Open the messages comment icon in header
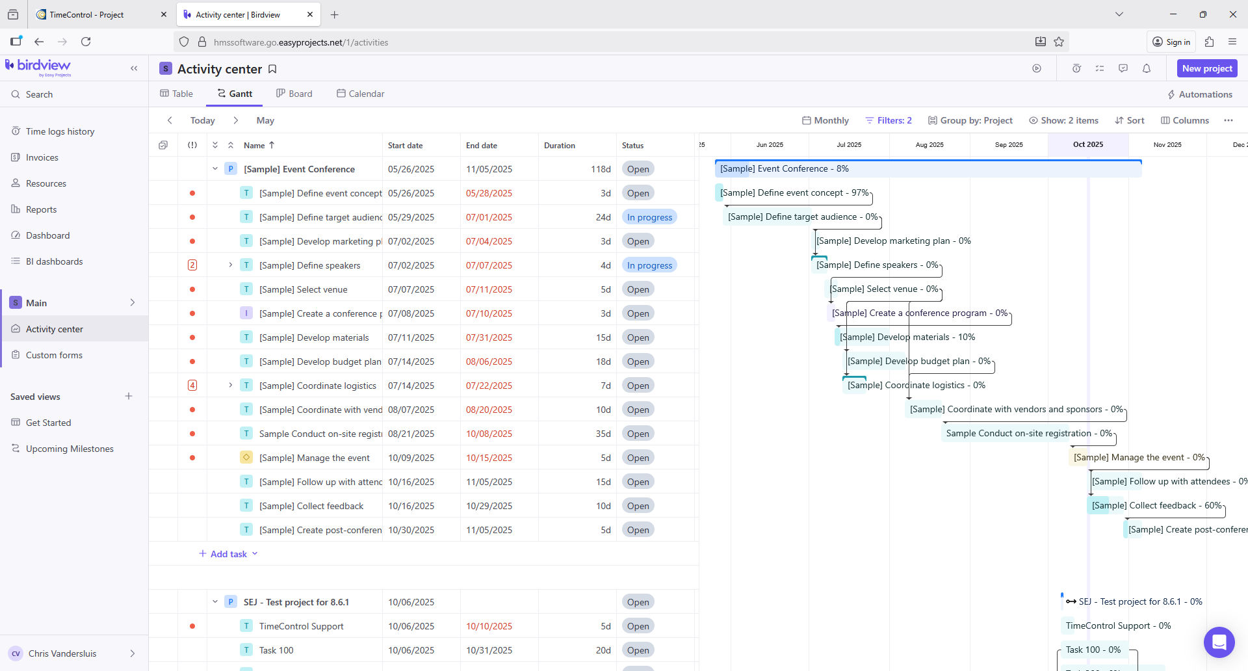 [1123, 68]
